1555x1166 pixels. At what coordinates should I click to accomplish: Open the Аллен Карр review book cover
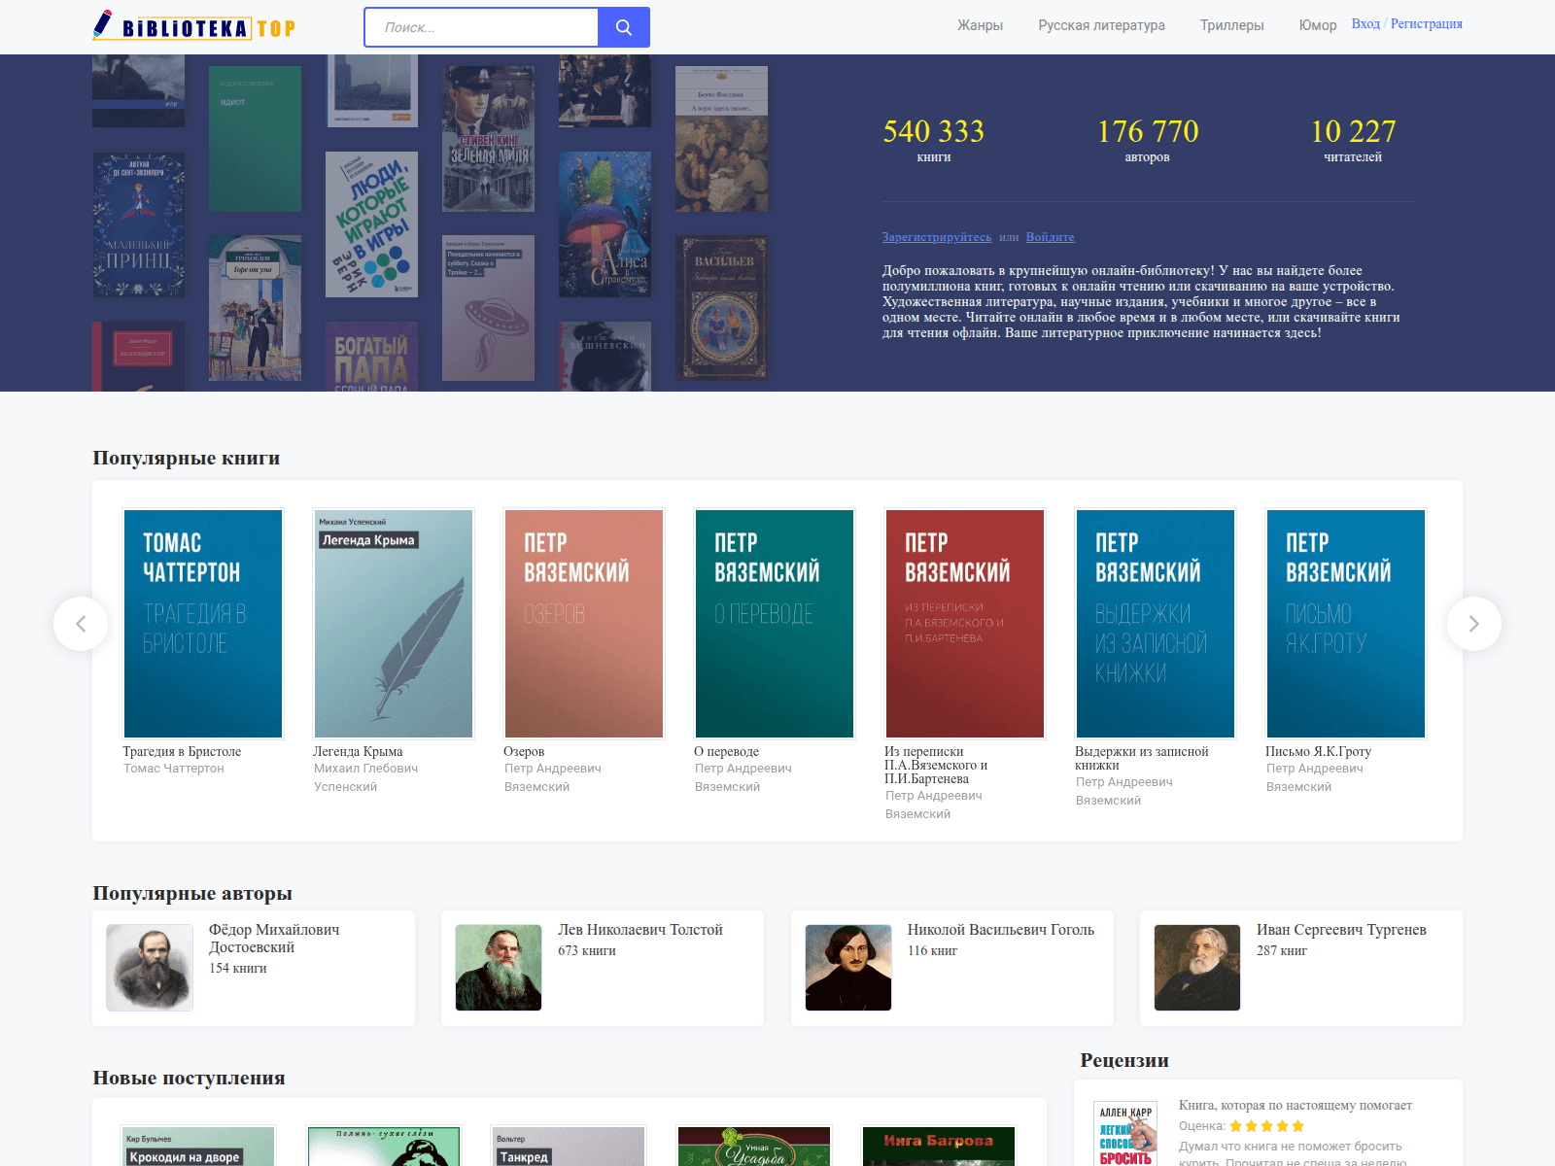point(1125,1134)
